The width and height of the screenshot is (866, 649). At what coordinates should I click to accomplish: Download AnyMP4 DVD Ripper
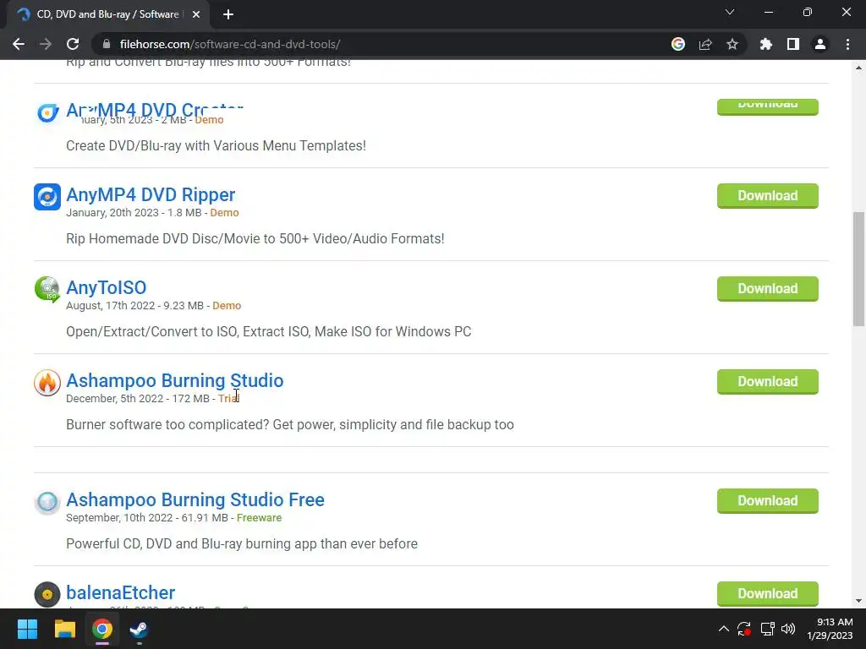point(768,196)
